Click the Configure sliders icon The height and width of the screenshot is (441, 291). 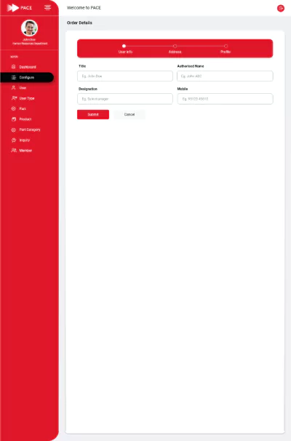tap(14, 77)
